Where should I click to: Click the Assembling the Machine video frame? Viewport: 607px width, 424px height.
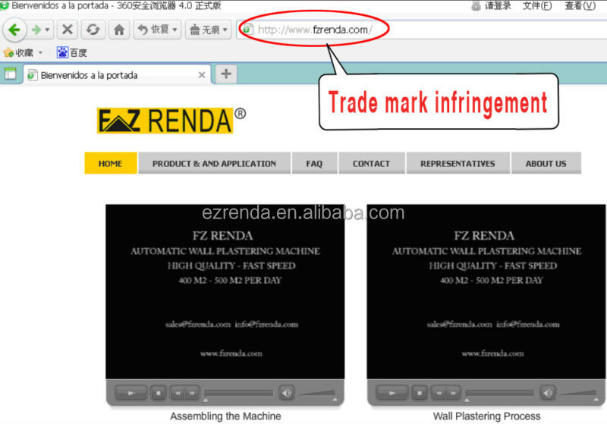(x=225, y=292)
